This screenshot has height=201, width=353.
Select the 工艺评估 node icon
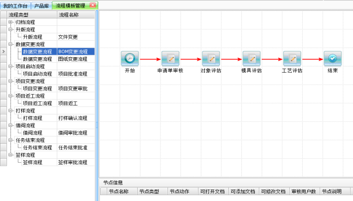point(292,58)
